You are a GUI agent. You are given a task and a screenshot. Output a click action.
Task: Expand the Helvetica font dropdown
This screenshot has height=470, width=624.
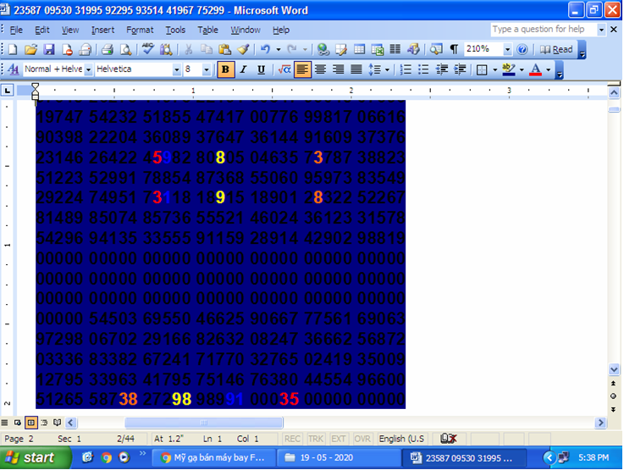pyautogui.click(x=177, y=70)
